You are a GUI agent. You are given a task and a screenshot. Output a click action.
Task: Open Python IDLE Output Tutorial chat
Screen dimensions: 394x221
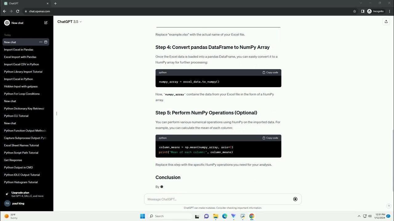click(26, 175)
